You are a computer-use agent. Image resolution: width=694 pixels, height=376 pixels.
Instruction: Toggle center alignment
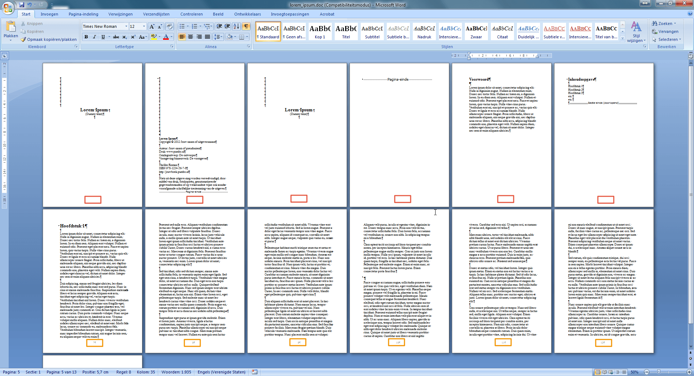[x=190, y=37]
